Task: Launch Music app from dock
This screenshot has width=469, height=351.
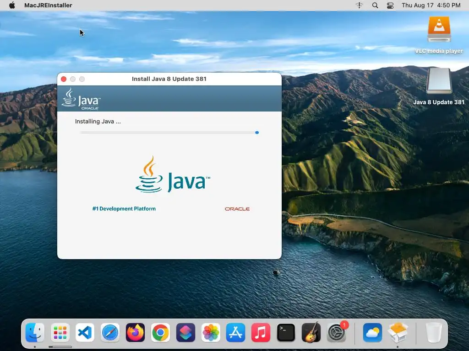Action: pos(261,333)
